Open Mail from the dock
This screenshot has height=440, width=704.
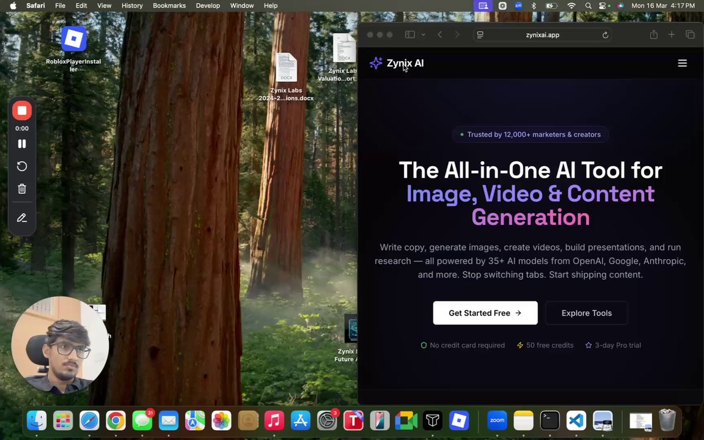pyautogui.click(x=169, y=420)
